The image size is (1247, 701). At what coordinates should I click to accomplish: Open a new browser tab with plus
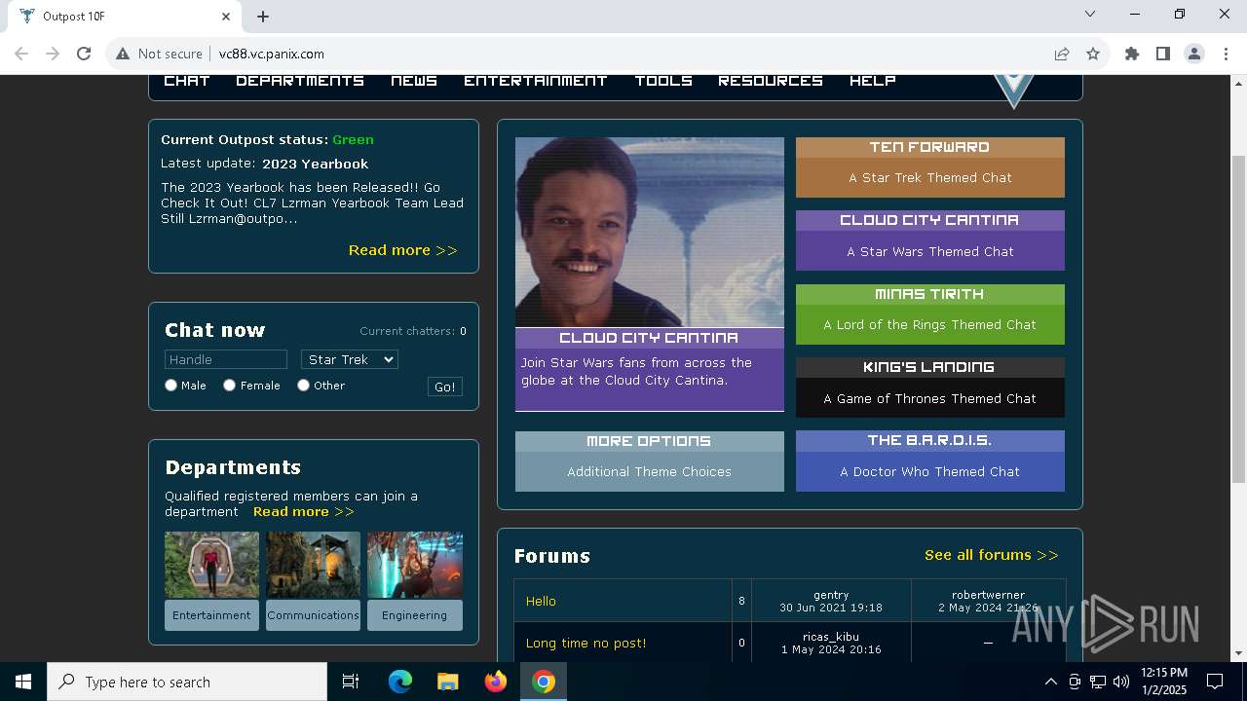tap(263, 17)
